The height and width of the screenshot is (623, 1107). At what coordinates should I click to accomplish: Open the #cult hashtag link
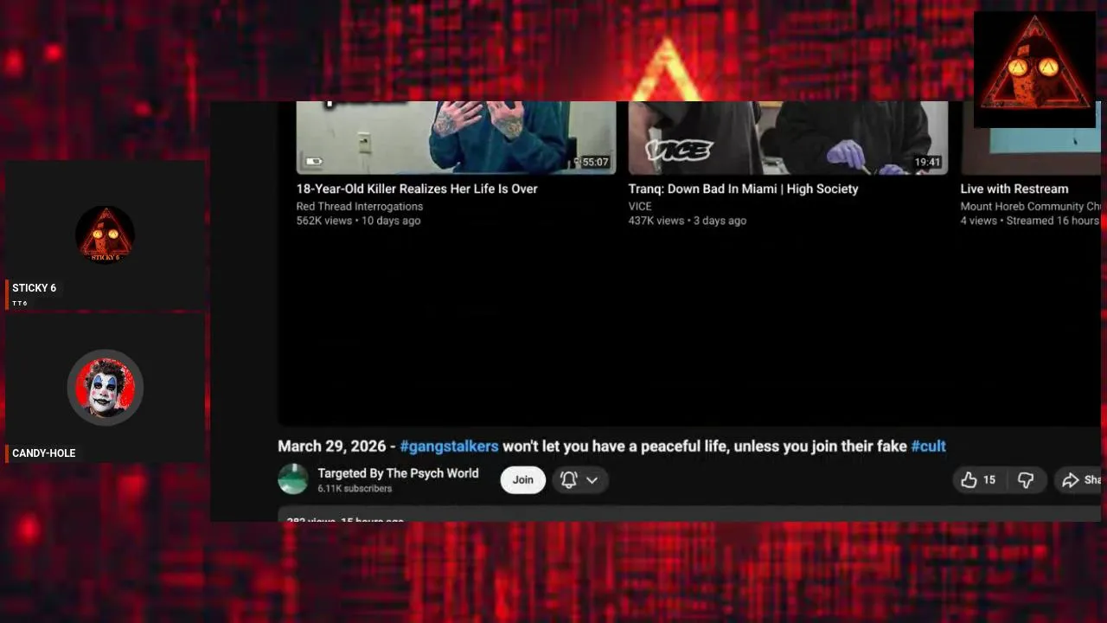tap(928, 446)
